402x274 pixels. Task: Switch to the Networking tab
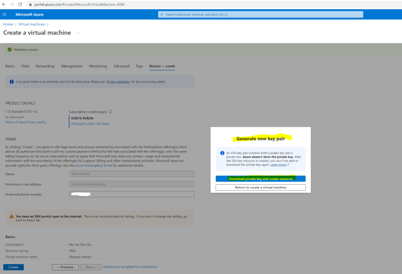coord(45,66)
